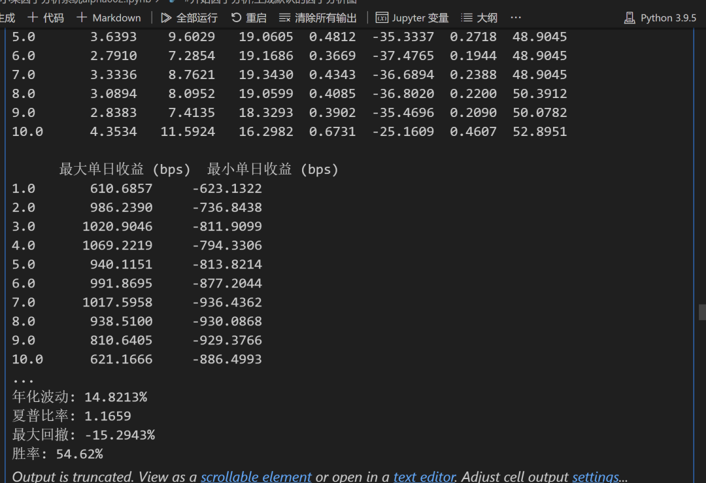Click the value -813.8214
Viewport: 706px width, 483px height.
coord(227,264)
